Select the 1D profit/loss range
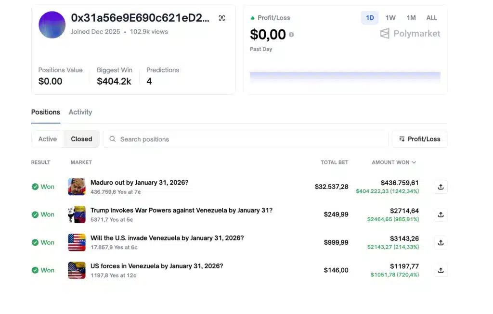The width and height of the screenshot is (493, 314). coord(370,18)
